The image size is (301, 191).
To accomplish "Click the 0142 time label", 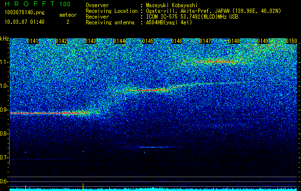I will [61, 41].
